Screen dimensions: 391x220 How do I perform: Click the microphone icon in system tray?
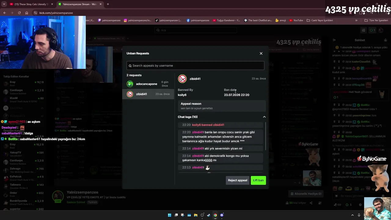click(359, 215)
